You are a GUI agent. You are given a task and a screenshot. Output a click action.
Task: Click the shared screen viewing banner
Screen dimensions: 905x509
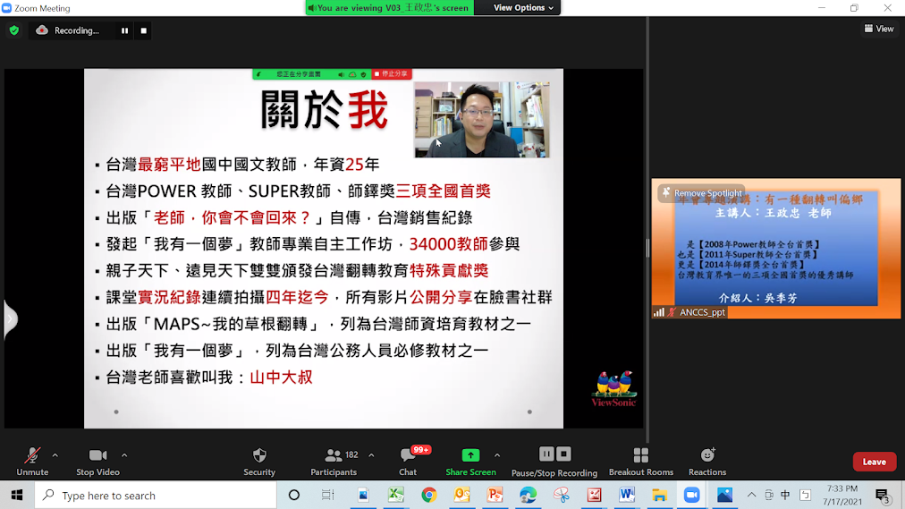[x=390, y=7]
